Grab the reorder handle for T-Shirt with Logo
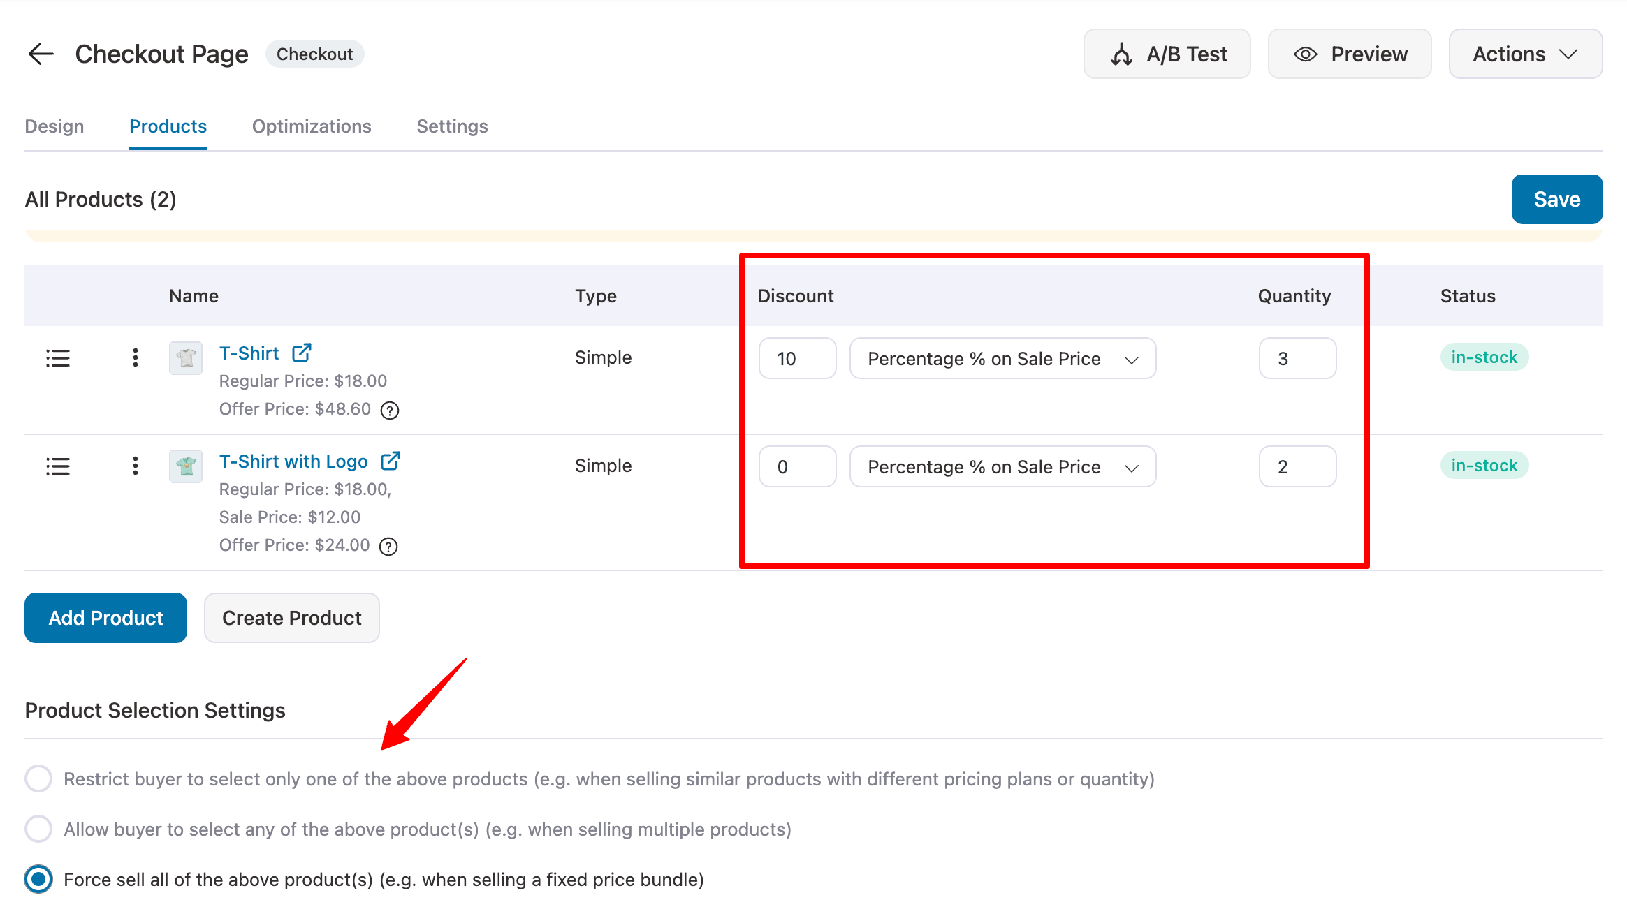1627x923 pixels. 58,466
